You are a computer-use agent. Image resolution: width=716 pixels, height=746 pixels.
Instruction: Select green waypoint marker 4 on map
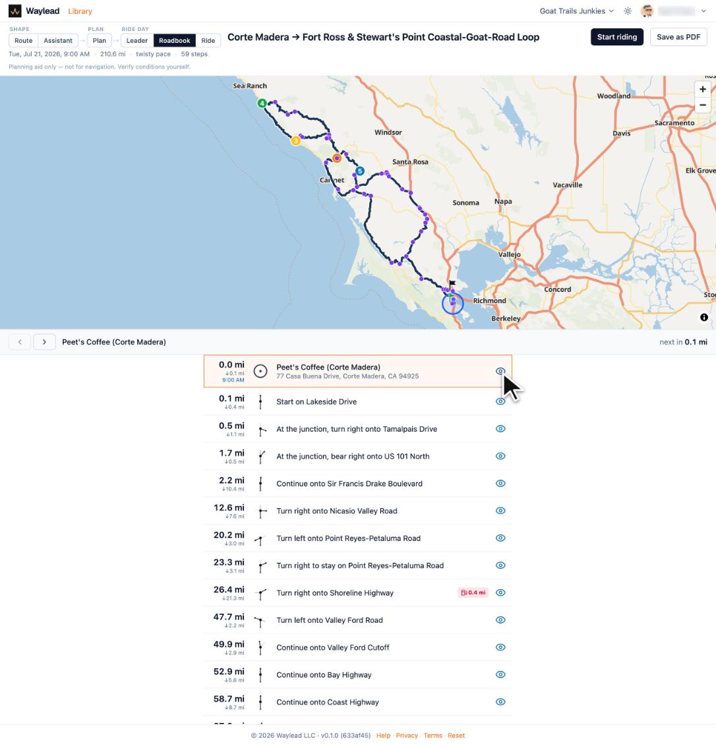[262, 103]
